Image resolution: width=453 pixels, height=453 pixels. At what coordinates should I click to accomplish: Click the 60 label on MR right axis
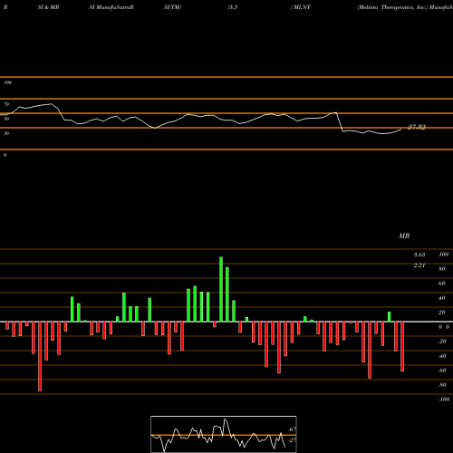pos(442,284)
